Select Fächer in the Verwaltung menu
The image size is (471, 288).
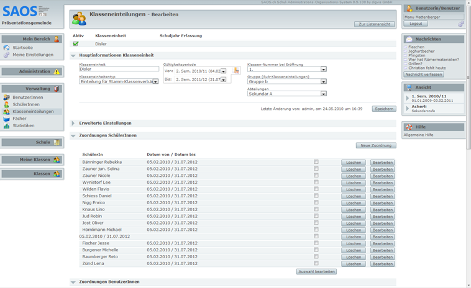click(x=19, y=119)
